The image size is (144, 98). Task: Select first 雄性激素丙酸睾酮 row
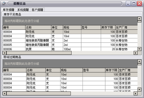tap(70, 41)
